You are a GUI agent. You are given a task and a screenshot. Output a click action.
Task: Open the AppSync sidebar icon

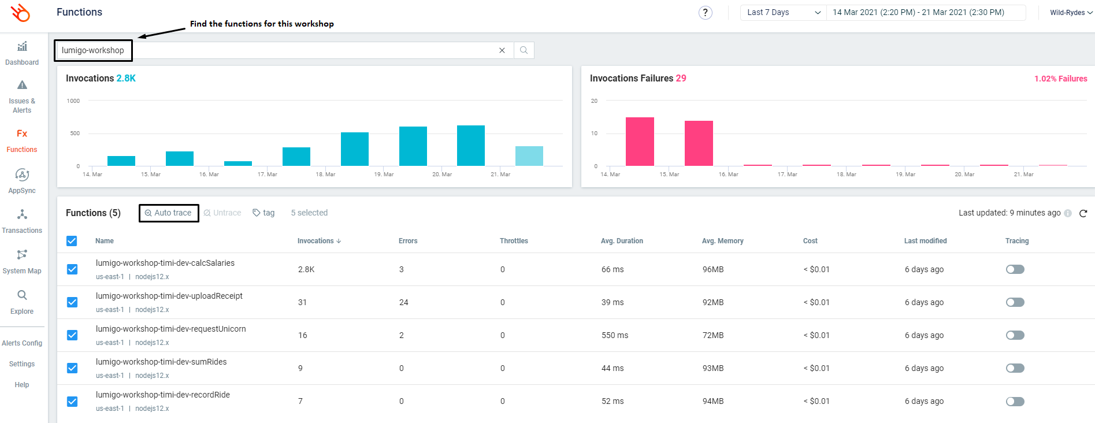pyautogui.click(x=22, y=175)
